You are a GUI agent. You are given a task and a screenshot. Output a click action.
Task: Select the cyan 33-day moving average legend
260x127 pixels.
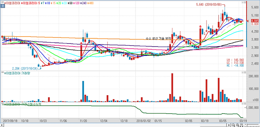64,3
